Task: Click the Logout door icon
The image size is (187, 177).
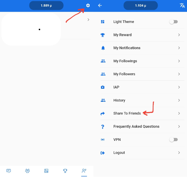Action: click(x=103, y=153)
